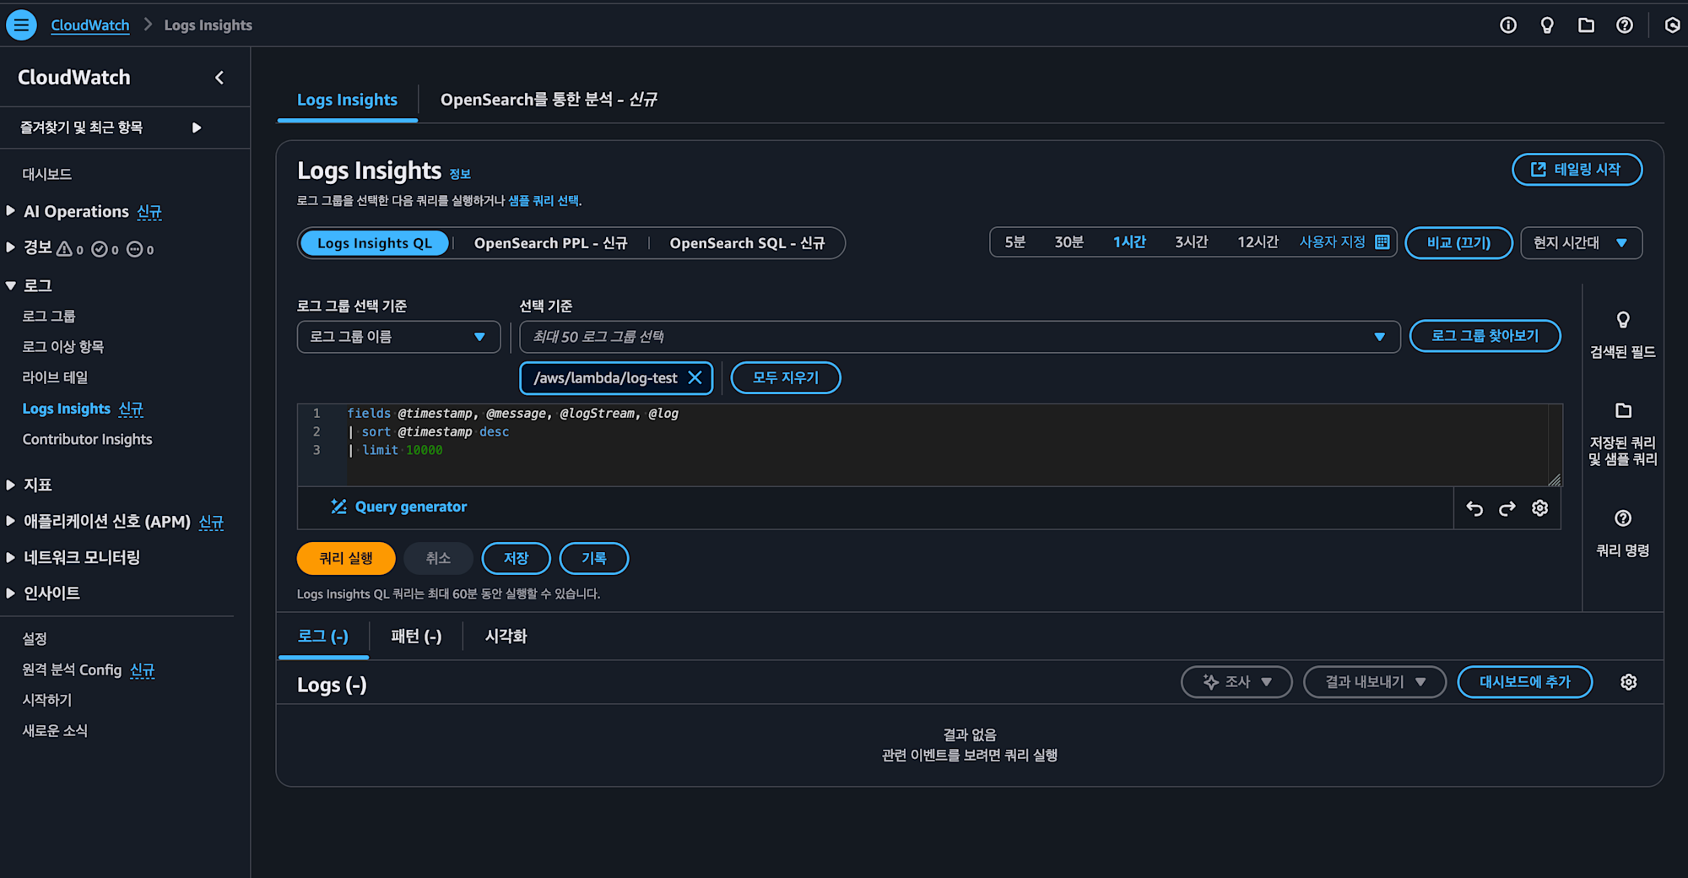The height and width of the screenshot is (878, 1688).
Task: Click the 테일링 시작 button
Action: (1577, 170)
